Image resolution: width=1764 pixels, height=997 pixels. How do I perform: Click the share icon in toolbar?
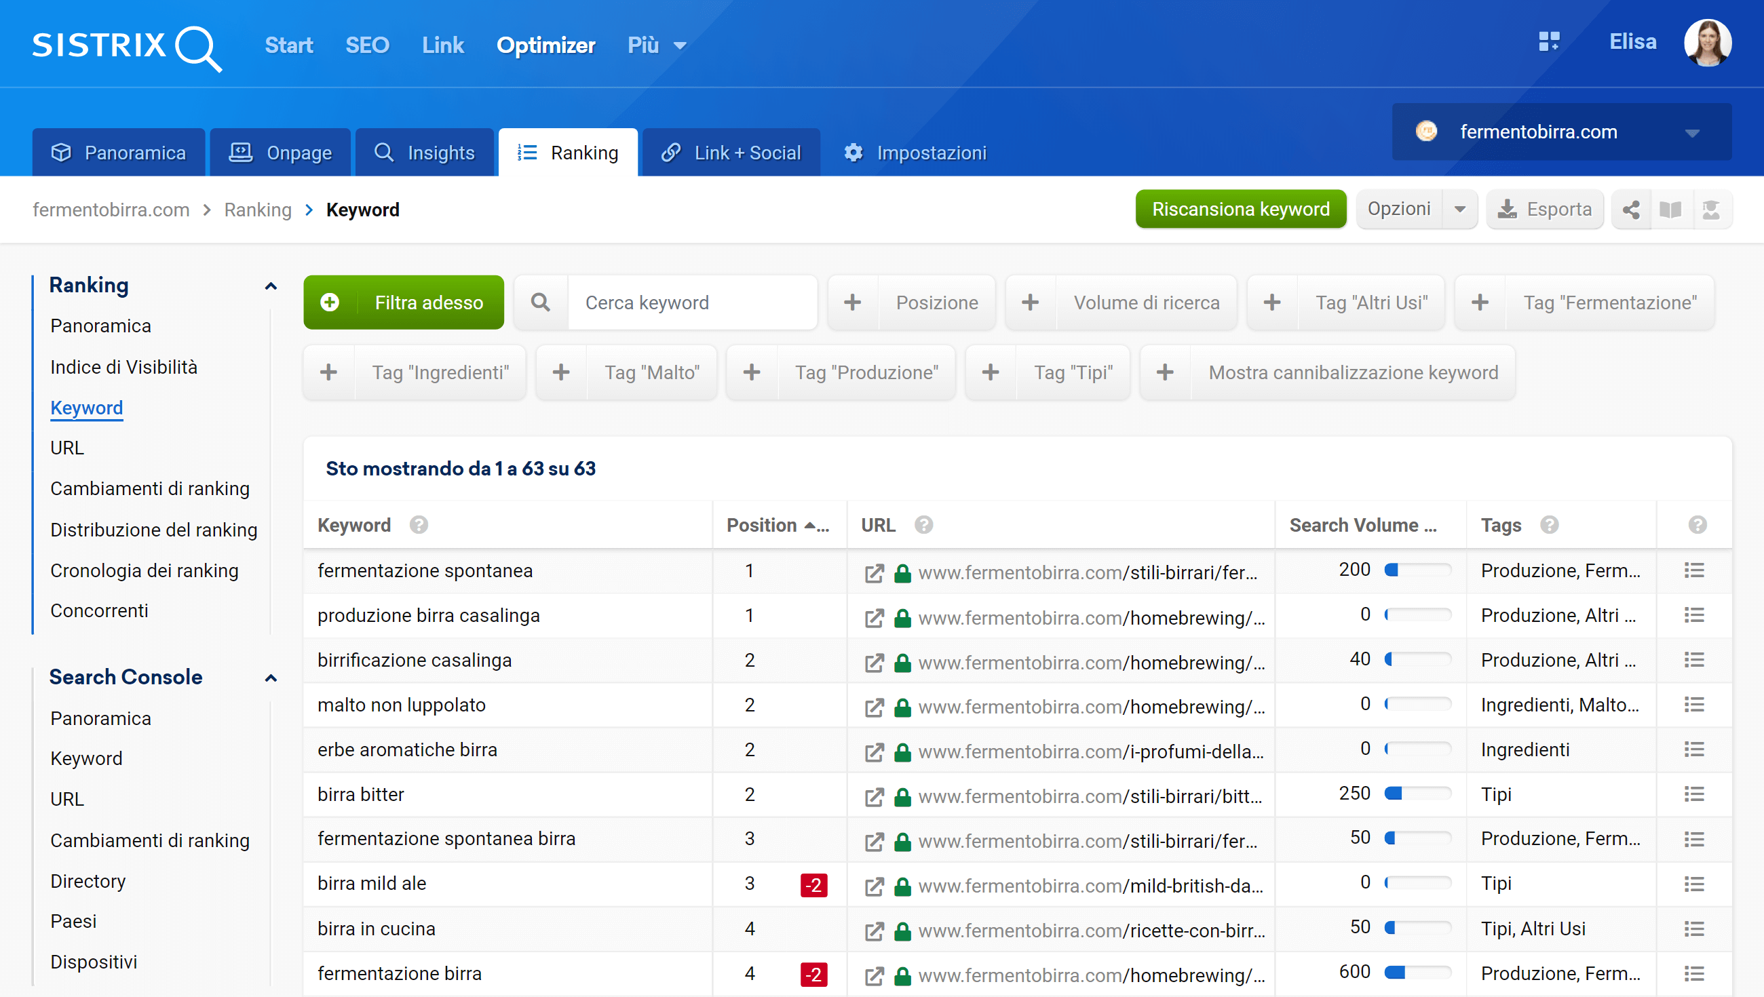tap(1631, 210)
